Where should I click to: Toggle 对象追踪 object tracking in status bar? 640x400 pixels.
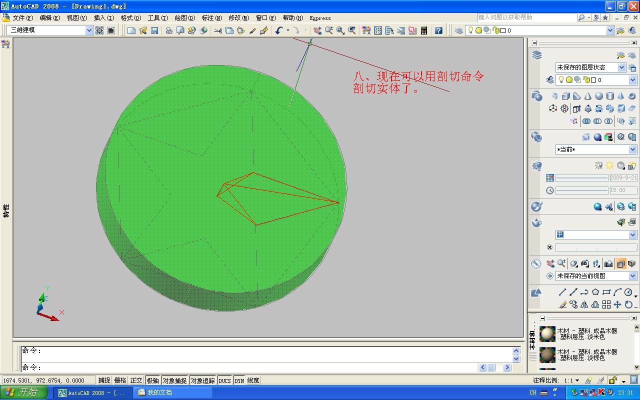(202, 380)
